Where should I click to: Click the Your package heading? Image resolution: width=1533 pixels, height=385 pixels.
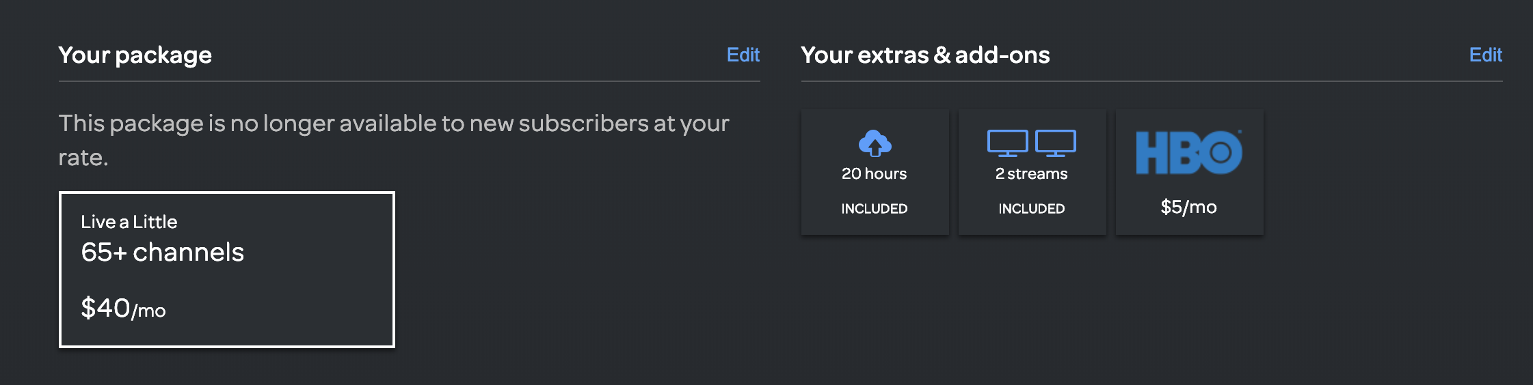[135, 55]
